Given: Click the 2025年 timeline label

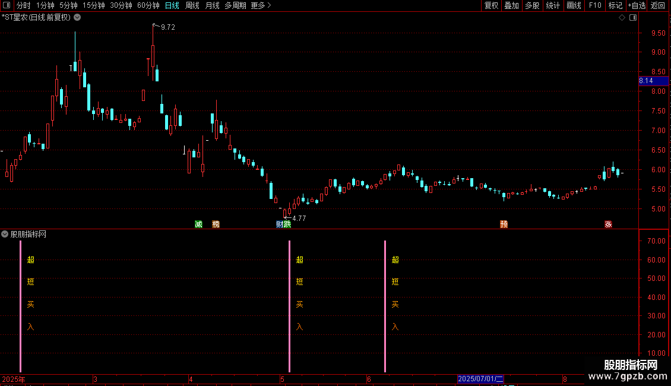Looking at the screenshot, I should click(x=13, y=379).
